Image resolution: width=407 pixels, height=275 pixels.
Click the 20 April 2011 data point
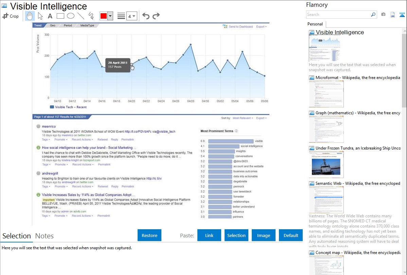click(131, 64)
